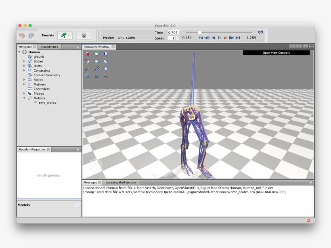Image resolution: width=331 pixels, height=248 pixels.
Task: Pause the motion playback
Action: coord(219,38)
